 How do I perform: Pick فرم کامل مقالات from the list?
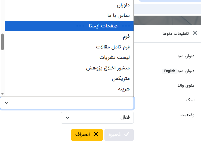click(113, 47)
